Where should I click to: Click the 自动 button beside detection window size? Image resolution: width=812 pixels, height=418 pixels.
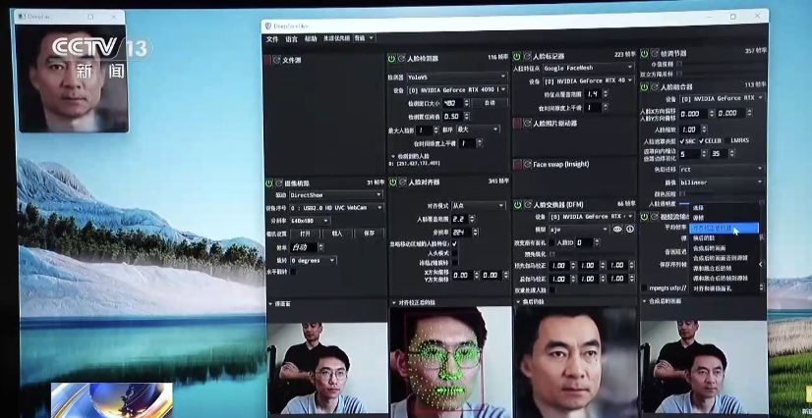[489, 102]
